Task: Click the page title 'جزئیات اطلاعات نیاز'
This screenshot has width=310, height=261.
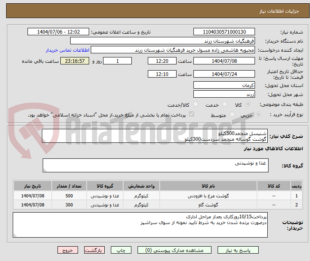Action: tap(279, 11)
